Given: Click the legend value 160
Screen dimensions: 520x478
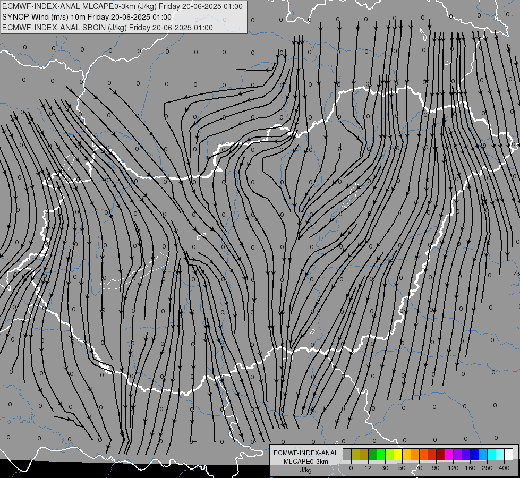Looking at the screenshot, I should 470,468.
